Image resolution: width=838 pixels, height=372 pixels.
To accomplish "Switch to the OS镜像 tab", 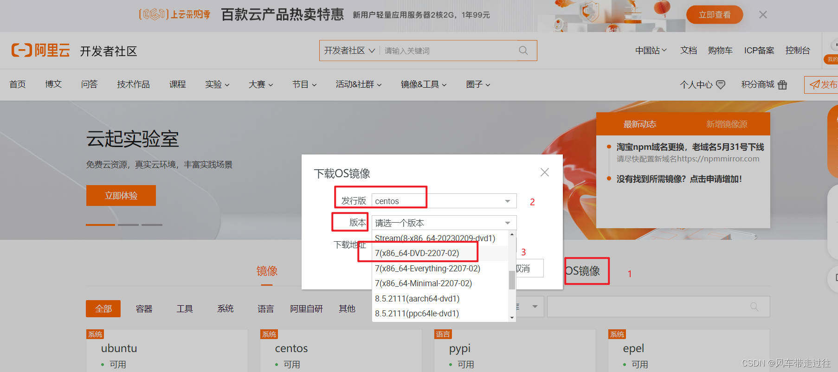I will (x=583, y=271).
